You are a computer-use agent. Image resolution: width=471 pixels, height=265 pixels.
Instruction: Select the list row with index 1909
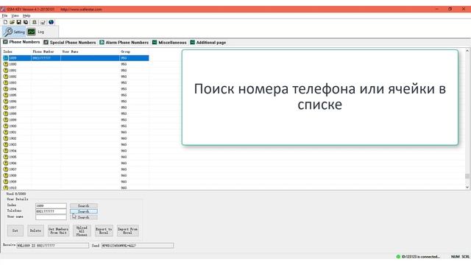(x=76, y=182)
